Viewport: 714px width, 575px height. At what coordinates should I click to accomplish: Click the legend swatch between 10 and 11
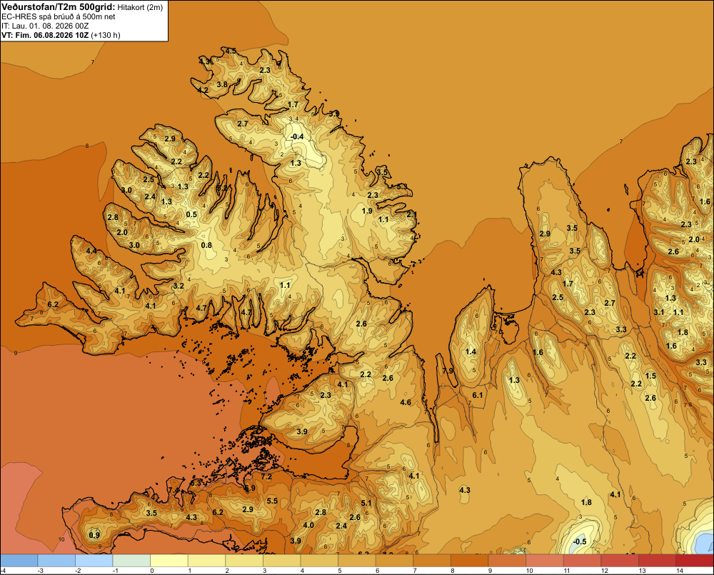[545, 561]
